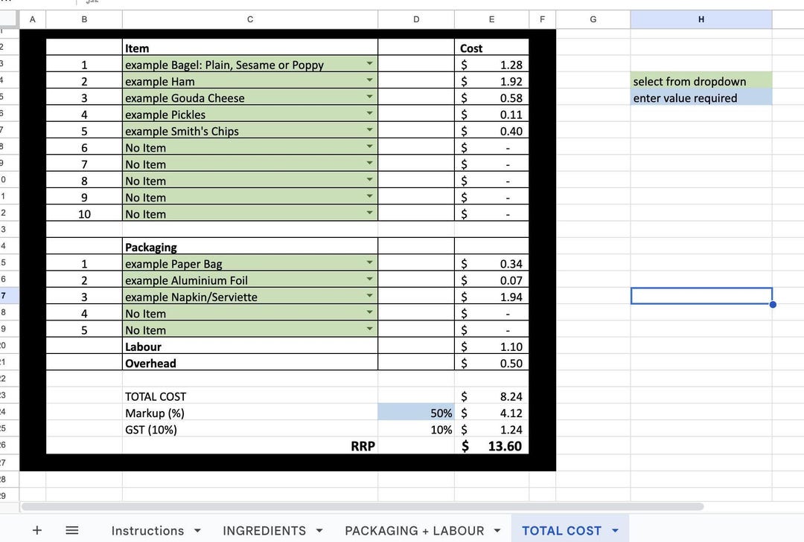Viewport: 804px width, 542px height.
Task: Open the dropdown for example Bagel item
Action: (370, 65)
